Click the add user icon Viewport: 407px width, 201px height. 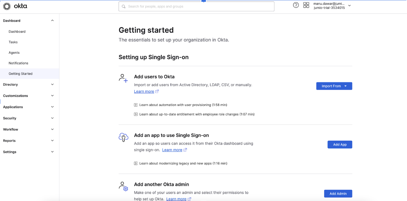pyautogui.click(x=123, y=78)
